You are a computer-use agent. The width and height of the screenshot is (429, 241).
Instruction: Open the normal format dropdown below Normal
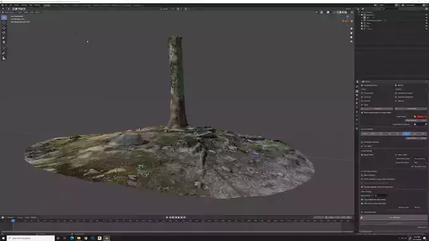tap(411, 89)
